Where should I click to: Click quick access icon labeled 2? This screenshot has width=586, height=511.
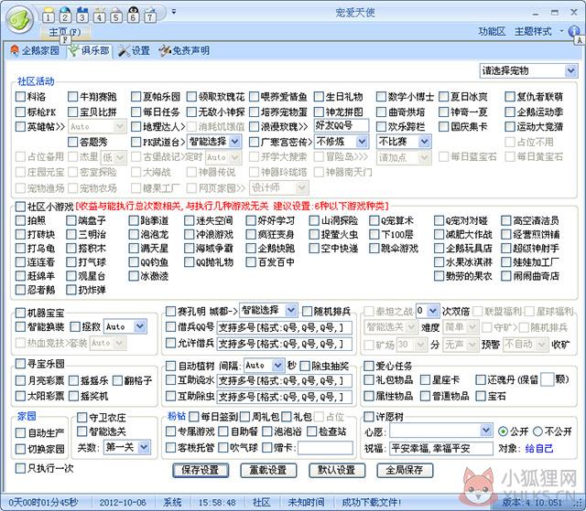[65, 16]
